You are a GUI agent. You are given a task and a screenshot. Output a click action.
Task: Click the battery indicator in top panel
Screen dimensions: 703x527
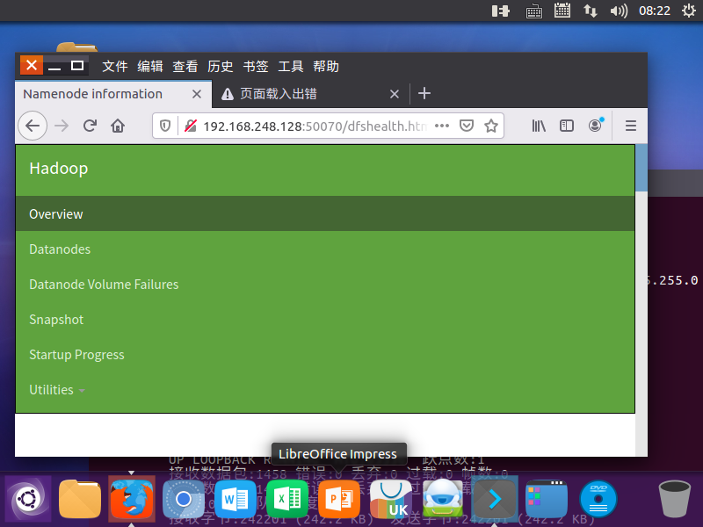(501, 11)
